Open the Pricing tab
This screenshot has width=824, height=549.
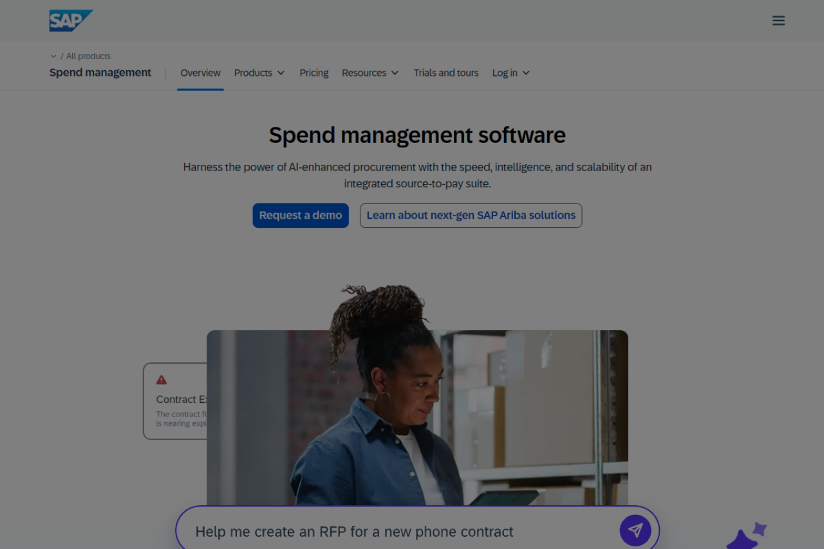pos(314,73)
